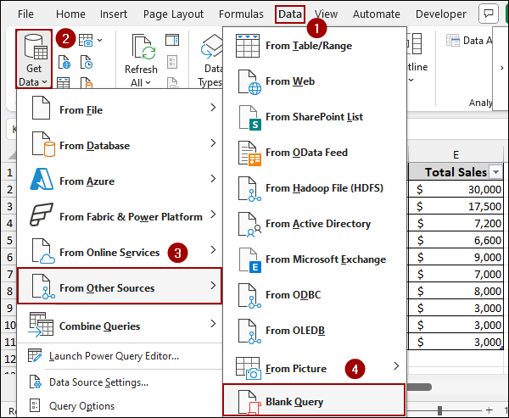Viewport: 509px width, 418px height.
Task: Open the Developer tab
Action: tap(441, 14)
